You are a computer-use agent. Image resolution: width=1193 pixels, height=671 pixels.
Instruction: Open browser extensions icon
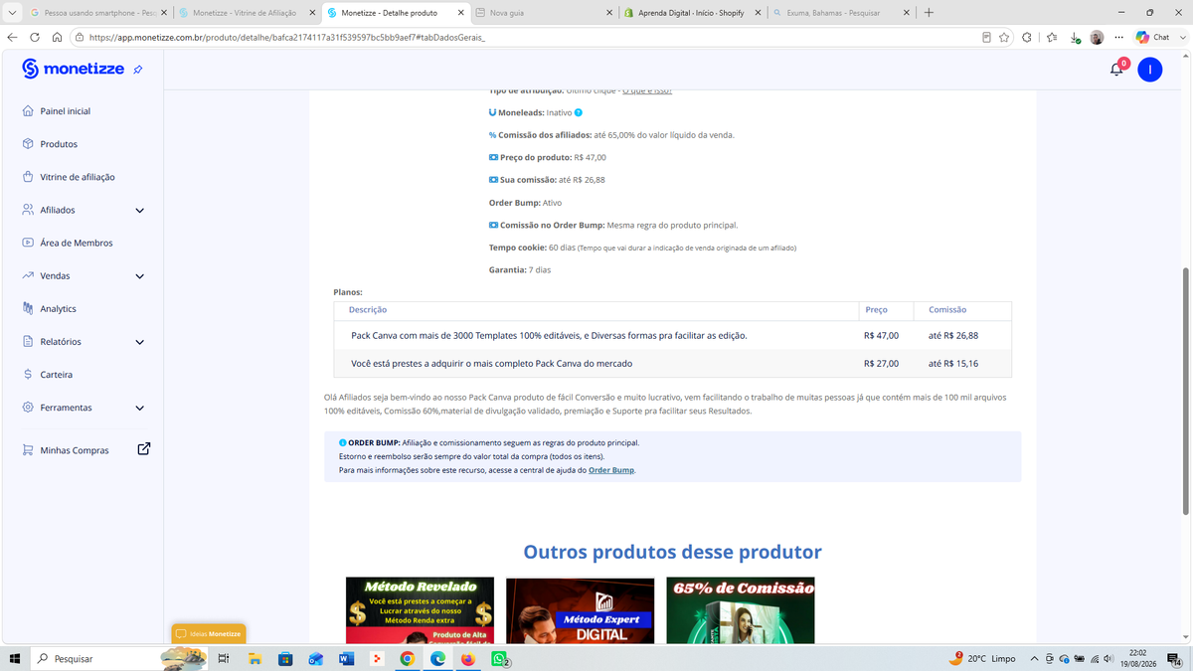pos(1027,37)
